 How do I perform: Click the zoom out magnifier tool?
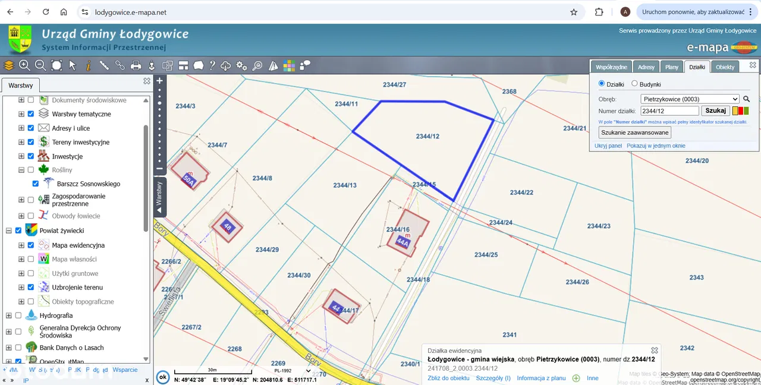point(40,65)
